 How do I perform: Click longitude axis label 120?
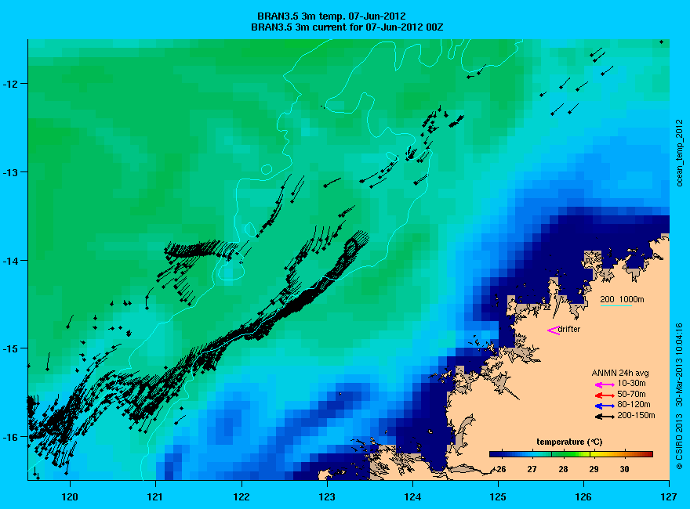70,497
